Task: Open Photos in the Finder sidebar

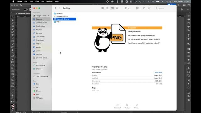Action: tap(37, 44)
